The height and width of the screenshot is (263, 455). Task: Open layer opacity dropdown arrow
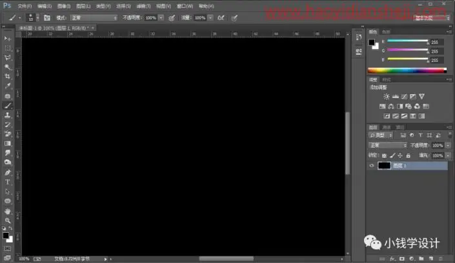(x=448, y=145)
